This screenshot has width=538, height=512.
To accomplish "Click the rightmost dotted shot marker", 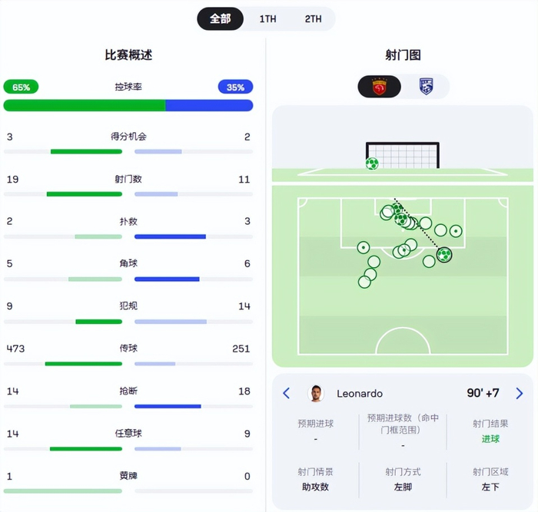I will point(456,230).
